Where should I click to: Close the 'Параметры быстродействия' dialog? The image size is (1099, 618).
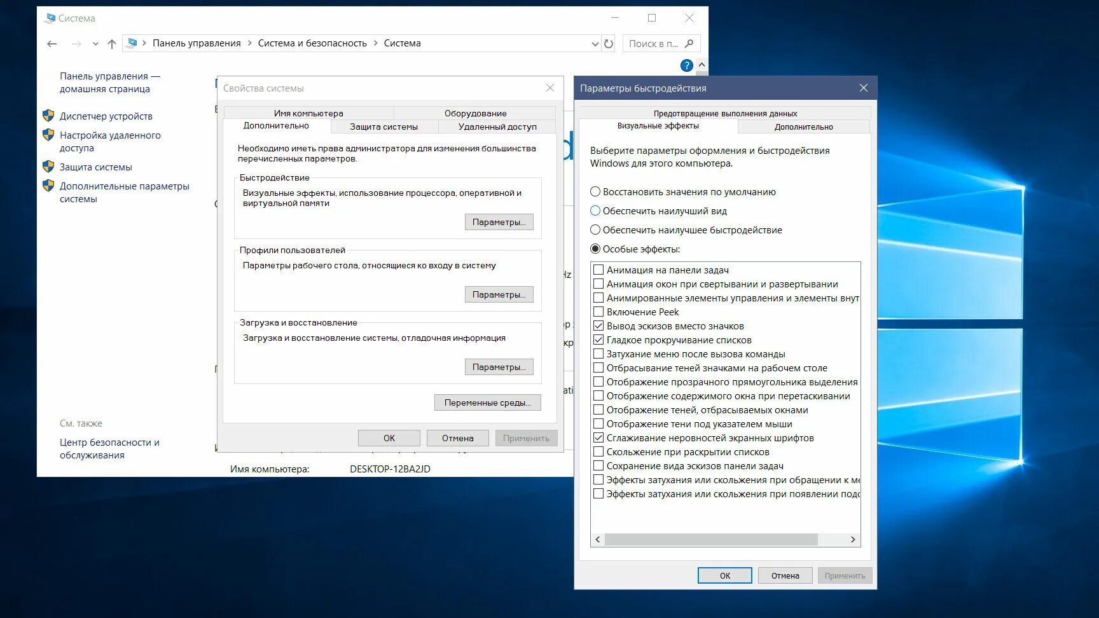[x=863, y=88]
